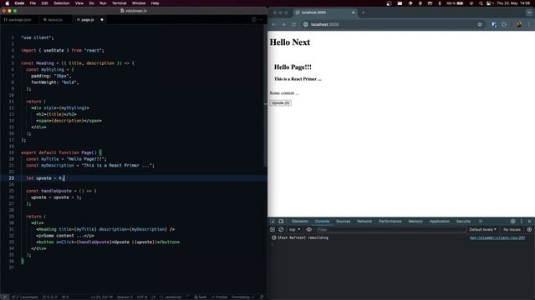This screenshot has width=535, height=300.
Task: Open the browser profile avatar
Action: pyautogui.click(x=519, y=24)
